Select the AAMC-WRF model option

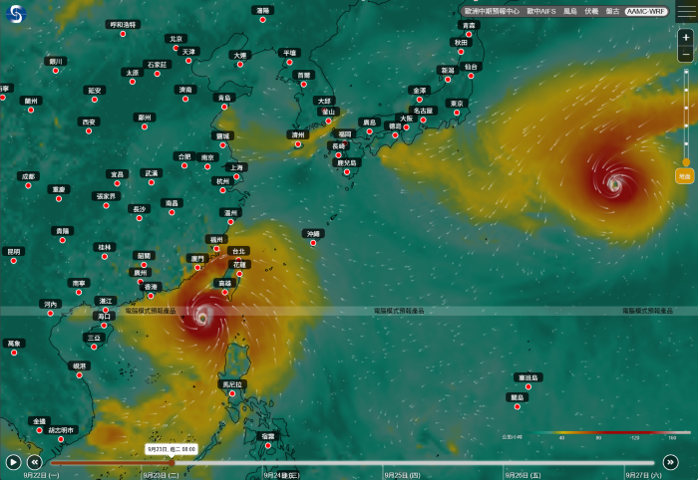click(644, 11)
